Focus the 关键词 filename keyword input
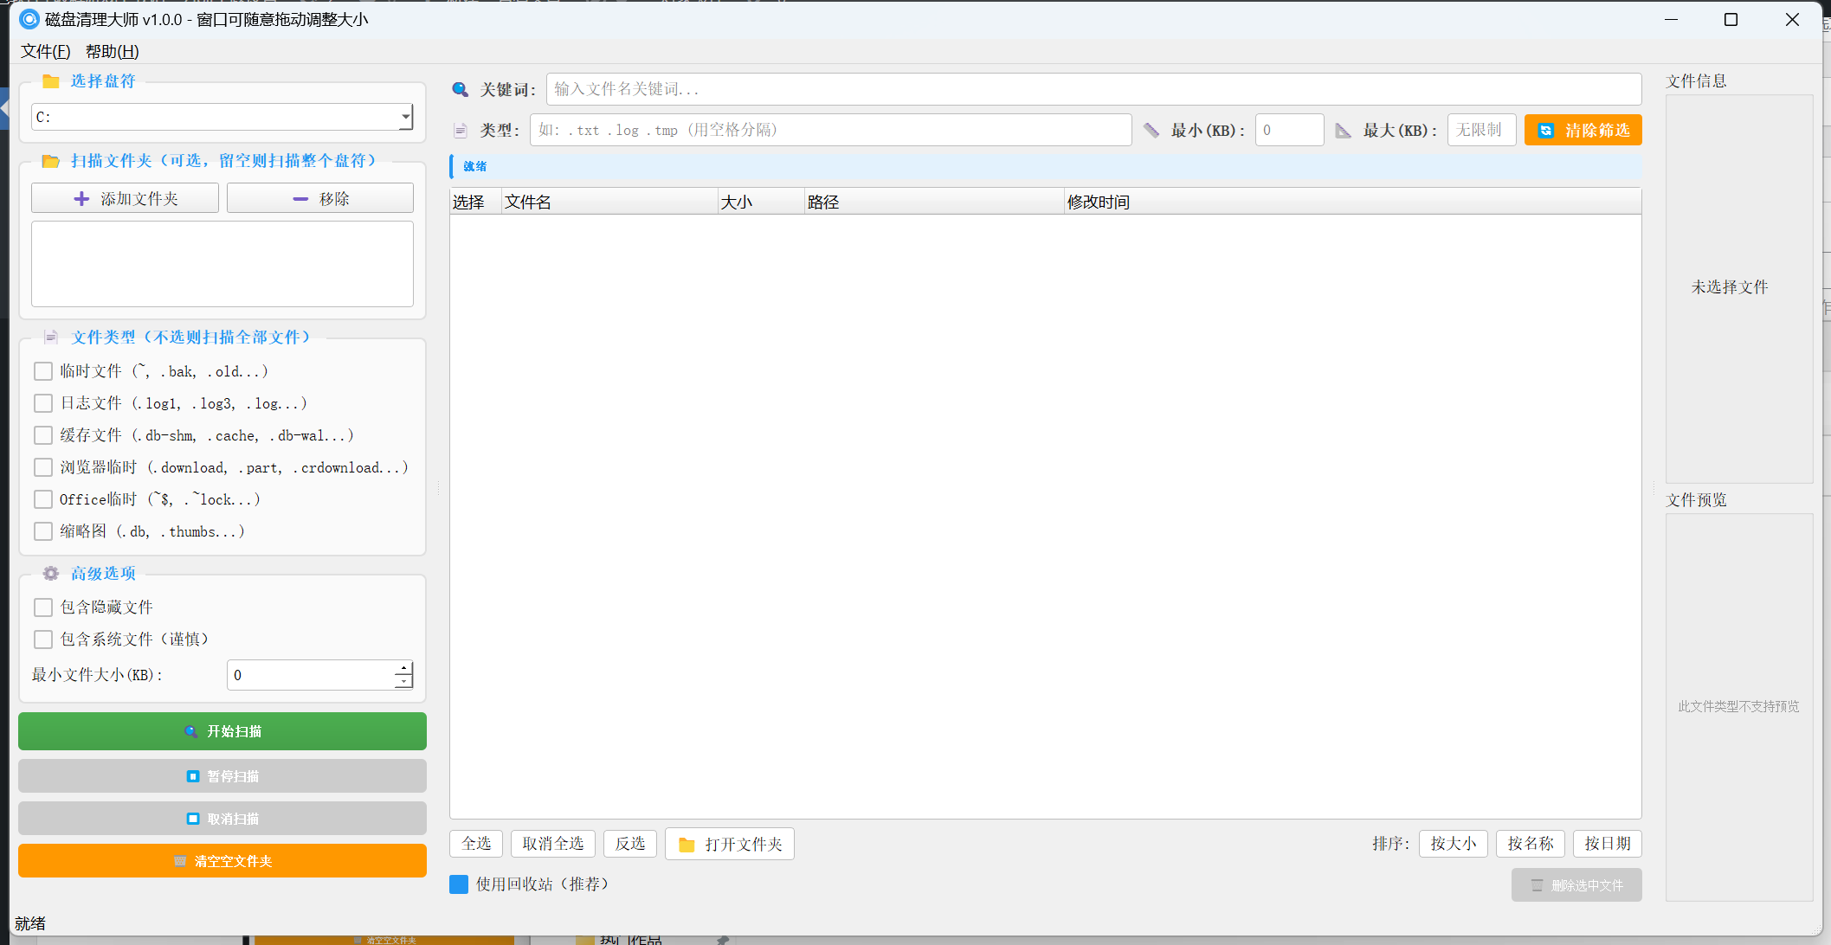This screenshot has height=945, width=1831. tap(1093, 89)
